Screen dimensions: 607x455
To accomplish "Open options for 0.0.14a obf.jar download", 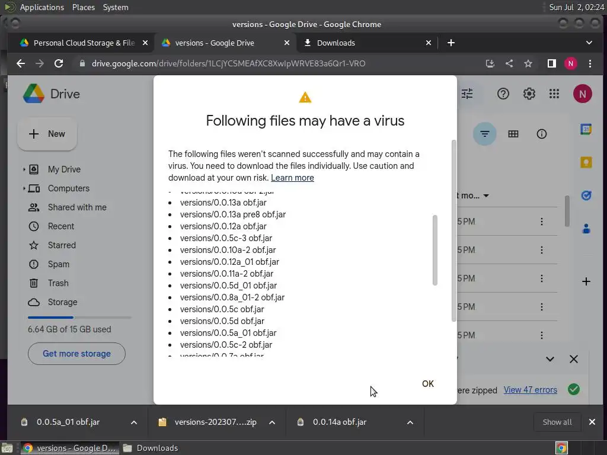I will [410, 422].
